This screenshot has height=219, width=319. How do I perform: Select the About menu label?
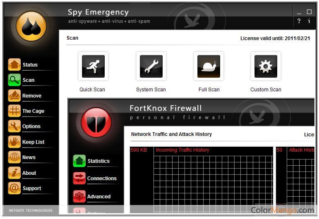point(29,173)
